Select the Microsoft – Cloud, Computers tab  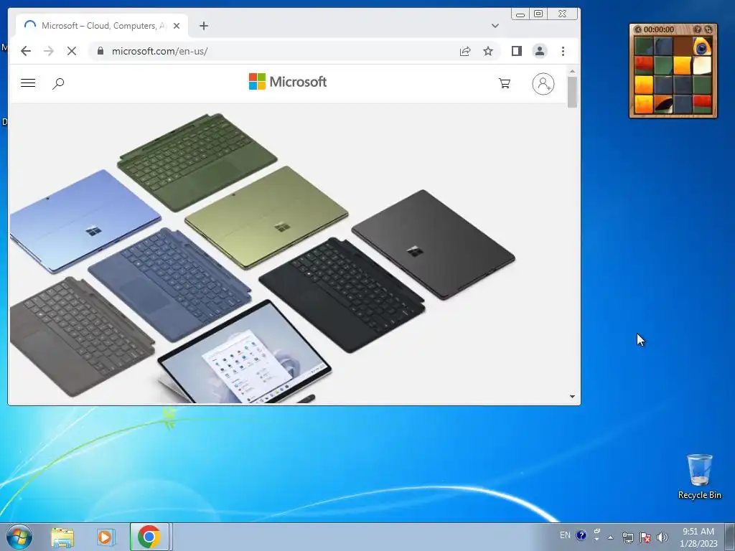(x=101, y=26)
